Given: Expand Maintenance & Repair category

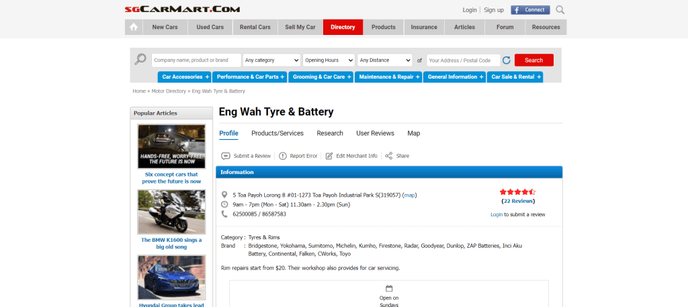Looking at the screenshot, I should [388, 77].
